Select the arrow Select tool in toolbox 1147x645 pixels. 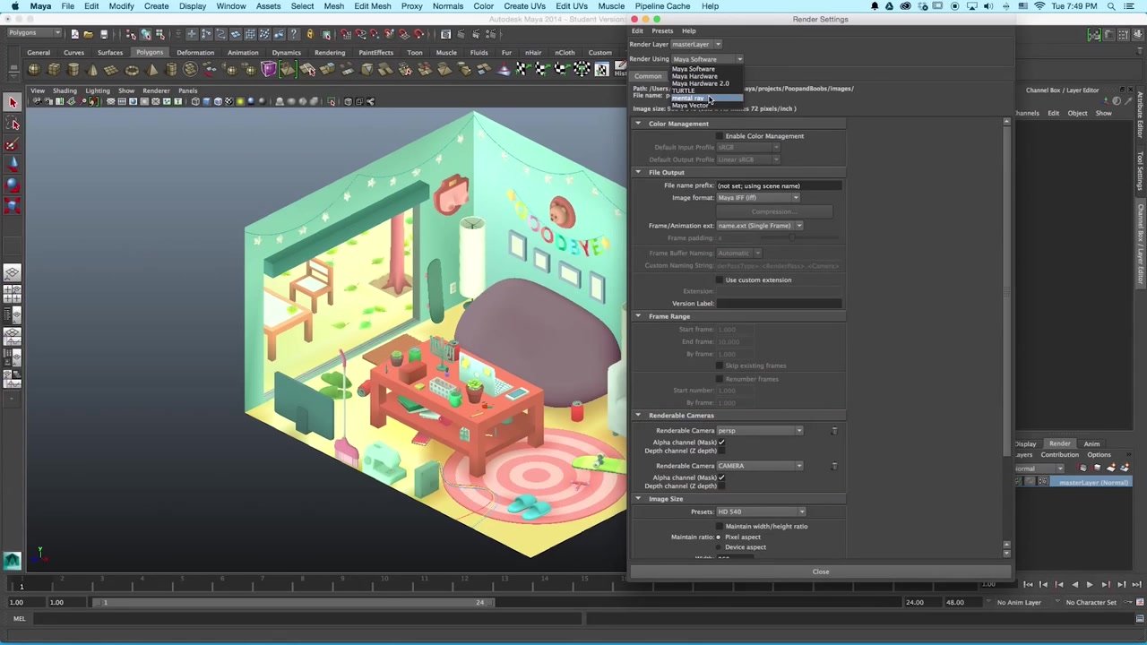(x=13, y=102)
